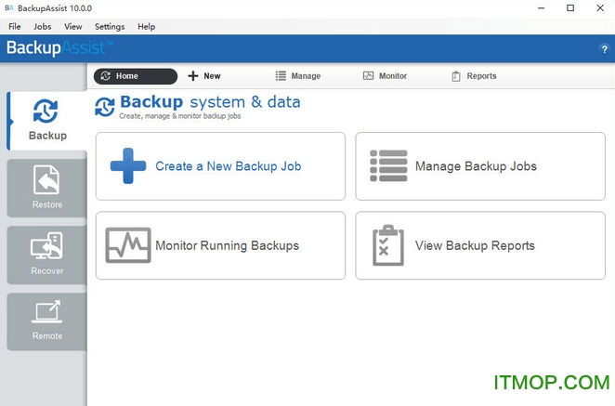The height and width of the screenshot is (406, 615).
Task: Open the Help menu
Action: coord(147,27)
